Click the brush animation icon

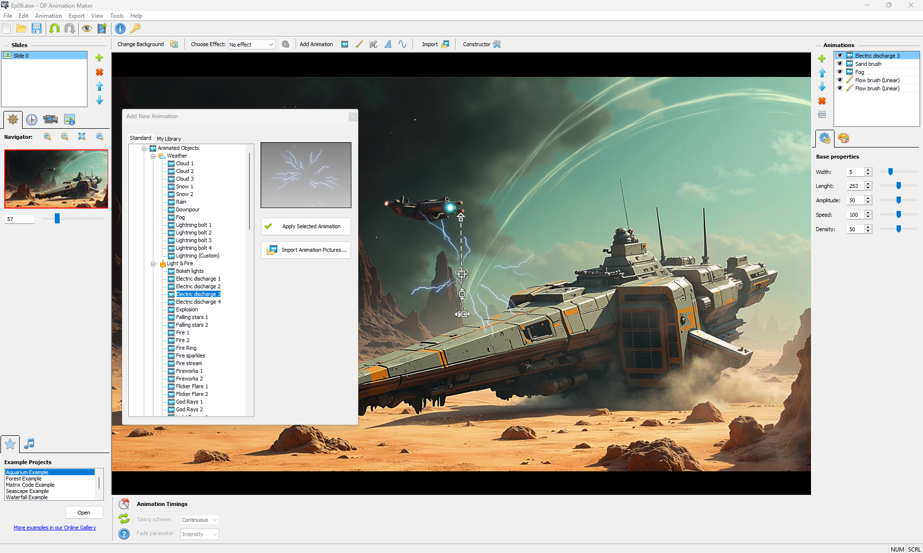pos(359,44)
